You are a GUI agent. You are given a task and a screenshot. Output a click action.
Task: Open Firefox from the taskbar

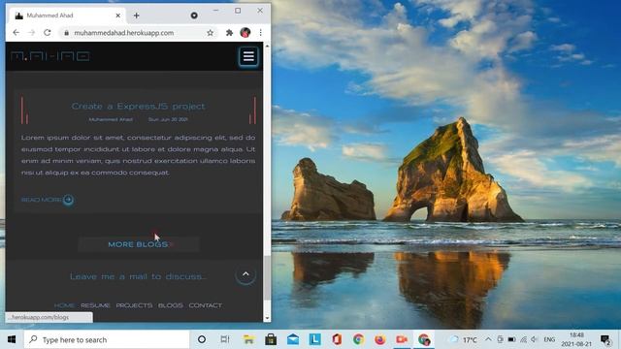point(380,339)
